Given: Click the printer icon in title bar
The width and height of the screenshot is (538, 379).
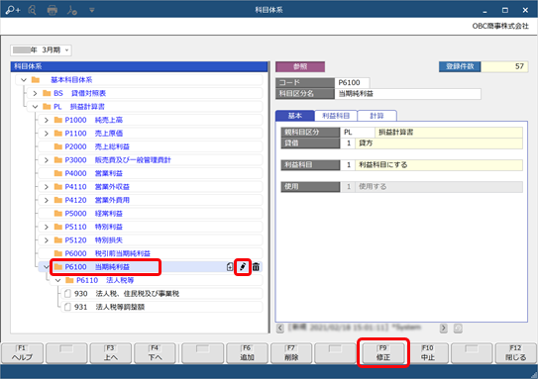Looking at the screenshot, I should [53, 10].
